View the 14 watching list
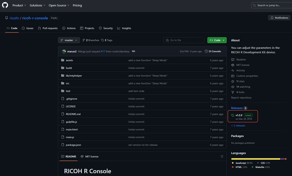This screenshot has height=176, width=292. 241,87
